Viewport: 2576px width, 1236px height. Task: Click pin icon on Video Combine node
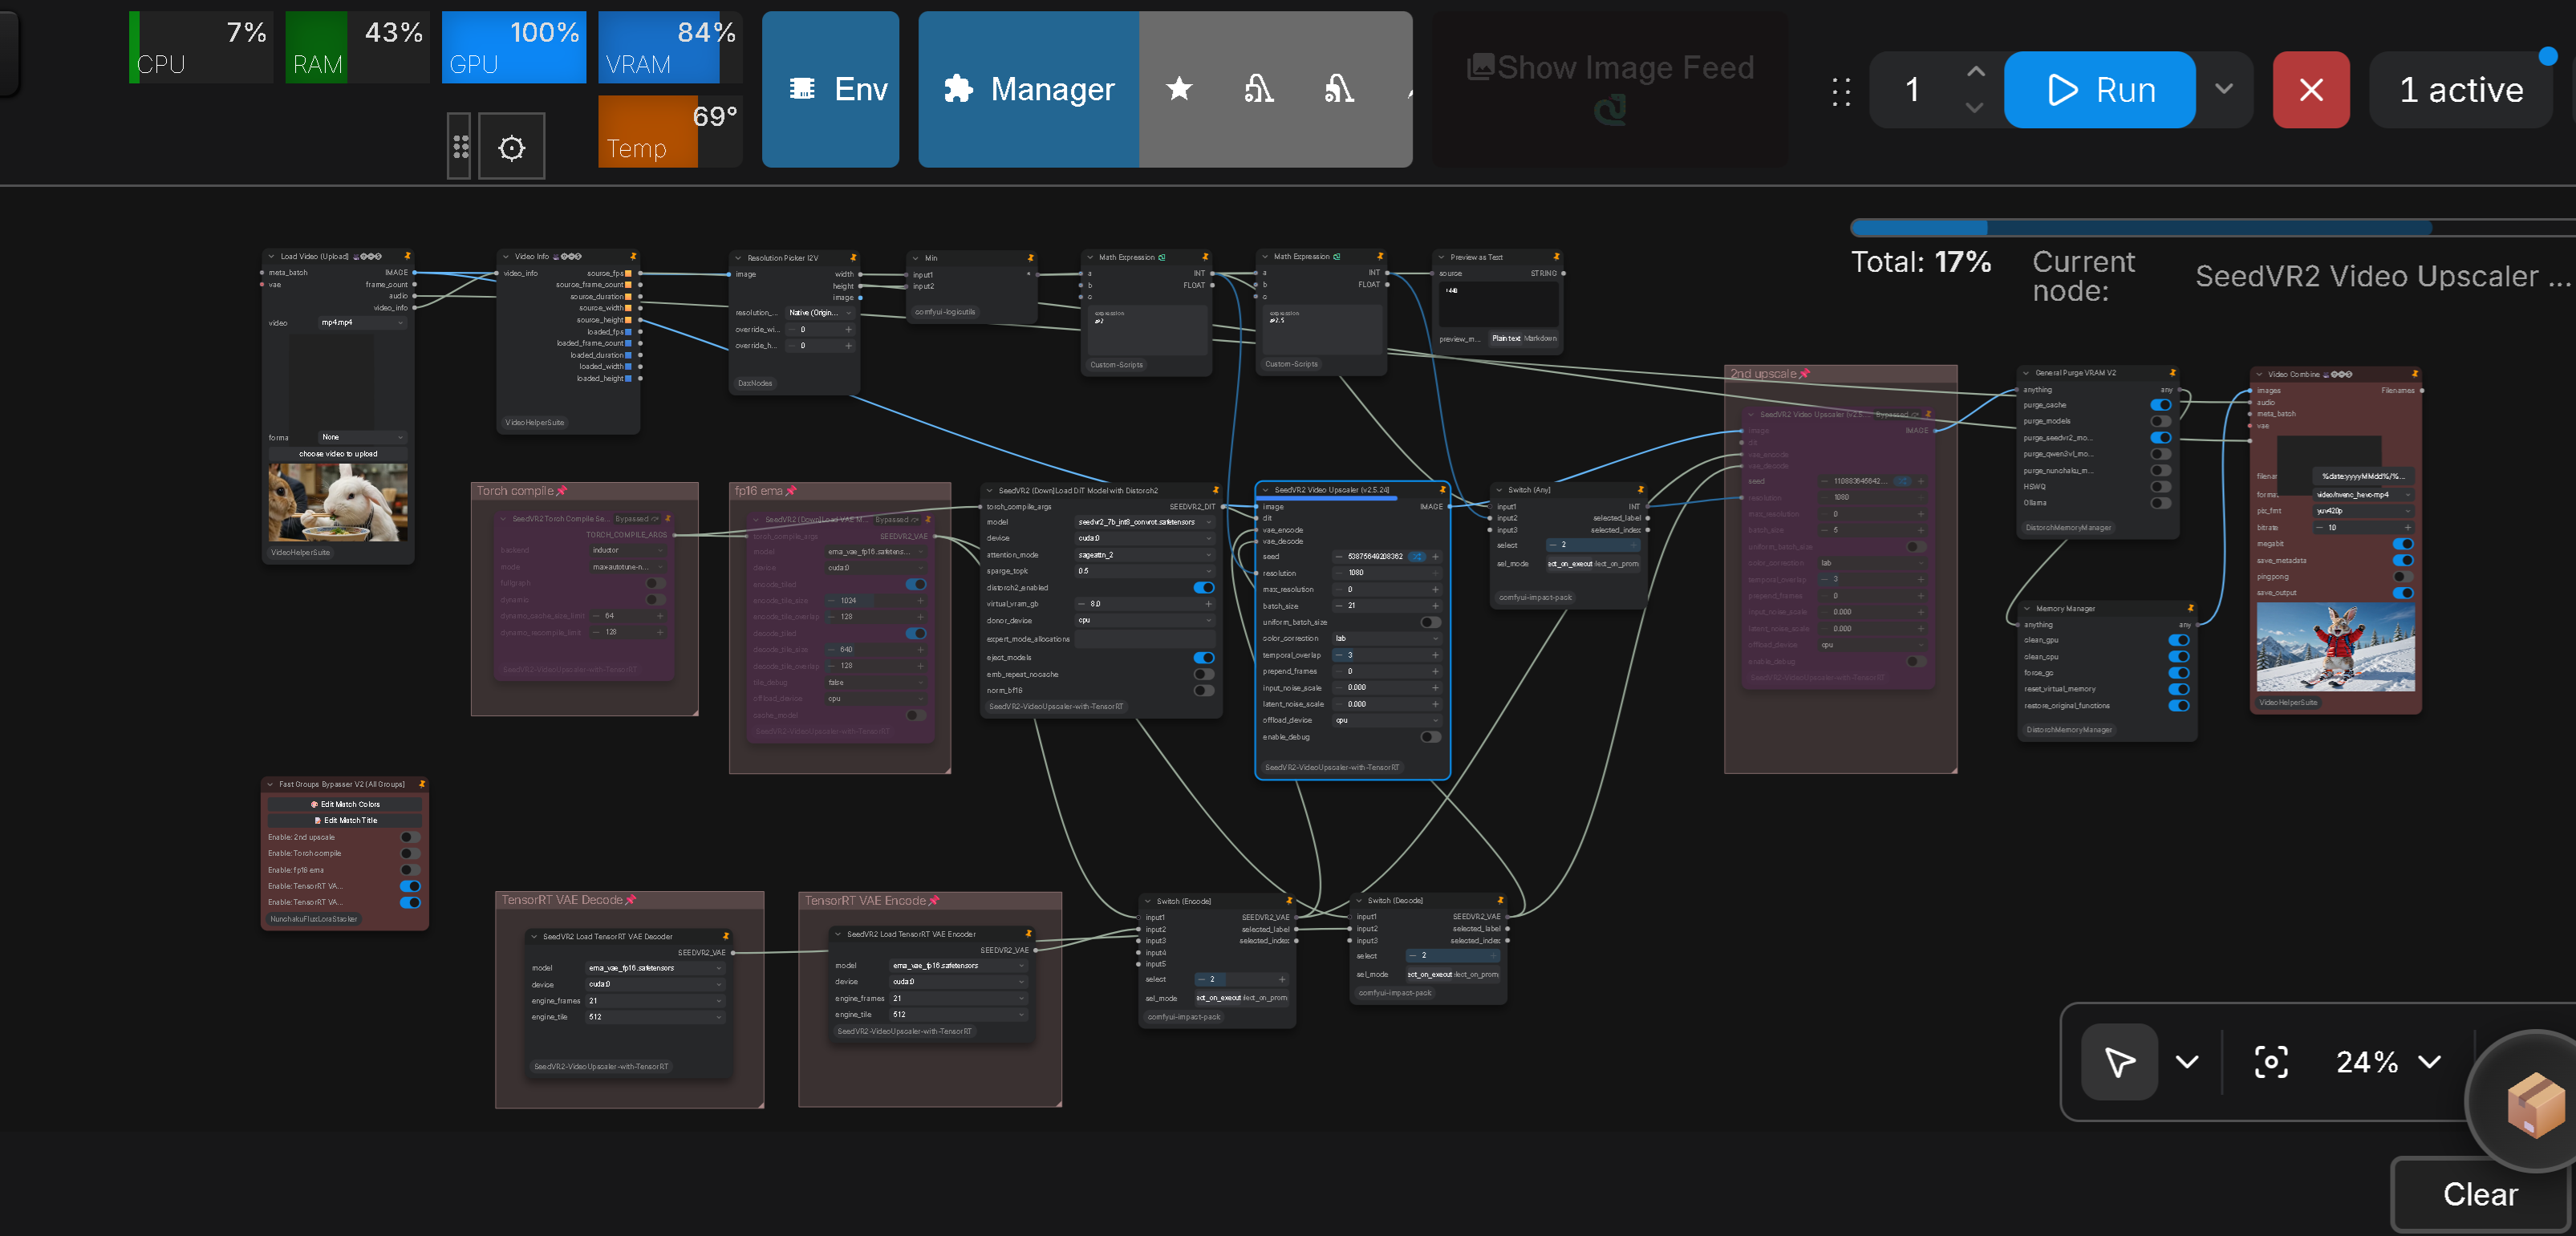(2414, 374)
